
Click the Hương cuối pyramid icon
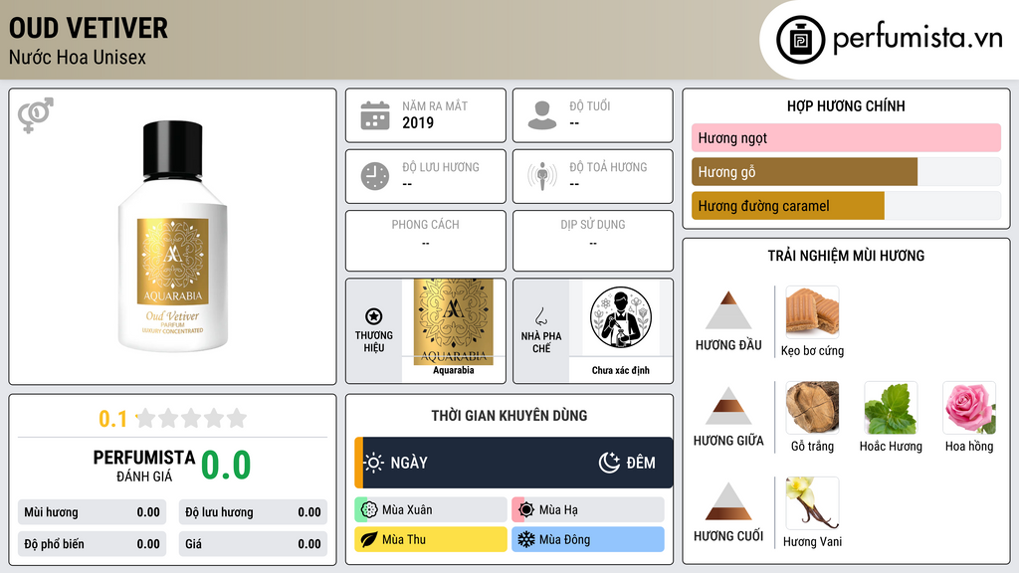728,501
